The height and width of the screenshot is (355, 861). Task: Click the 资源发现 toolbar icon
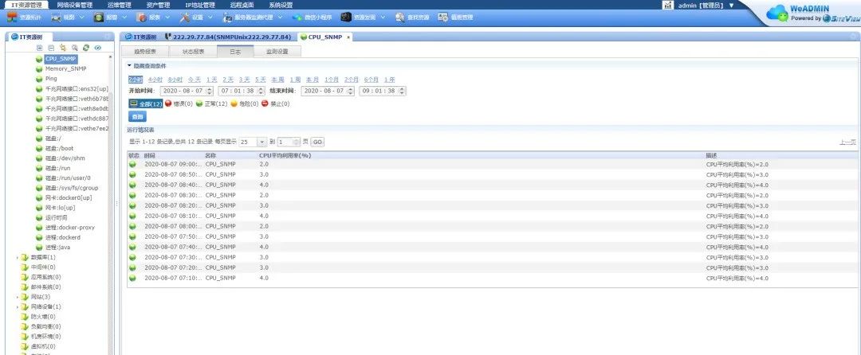345,18
